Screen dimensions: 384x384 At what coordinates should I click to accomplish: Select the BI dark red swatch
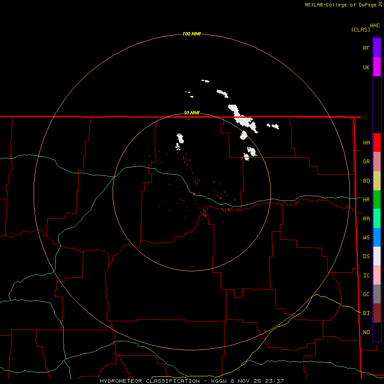377,313
